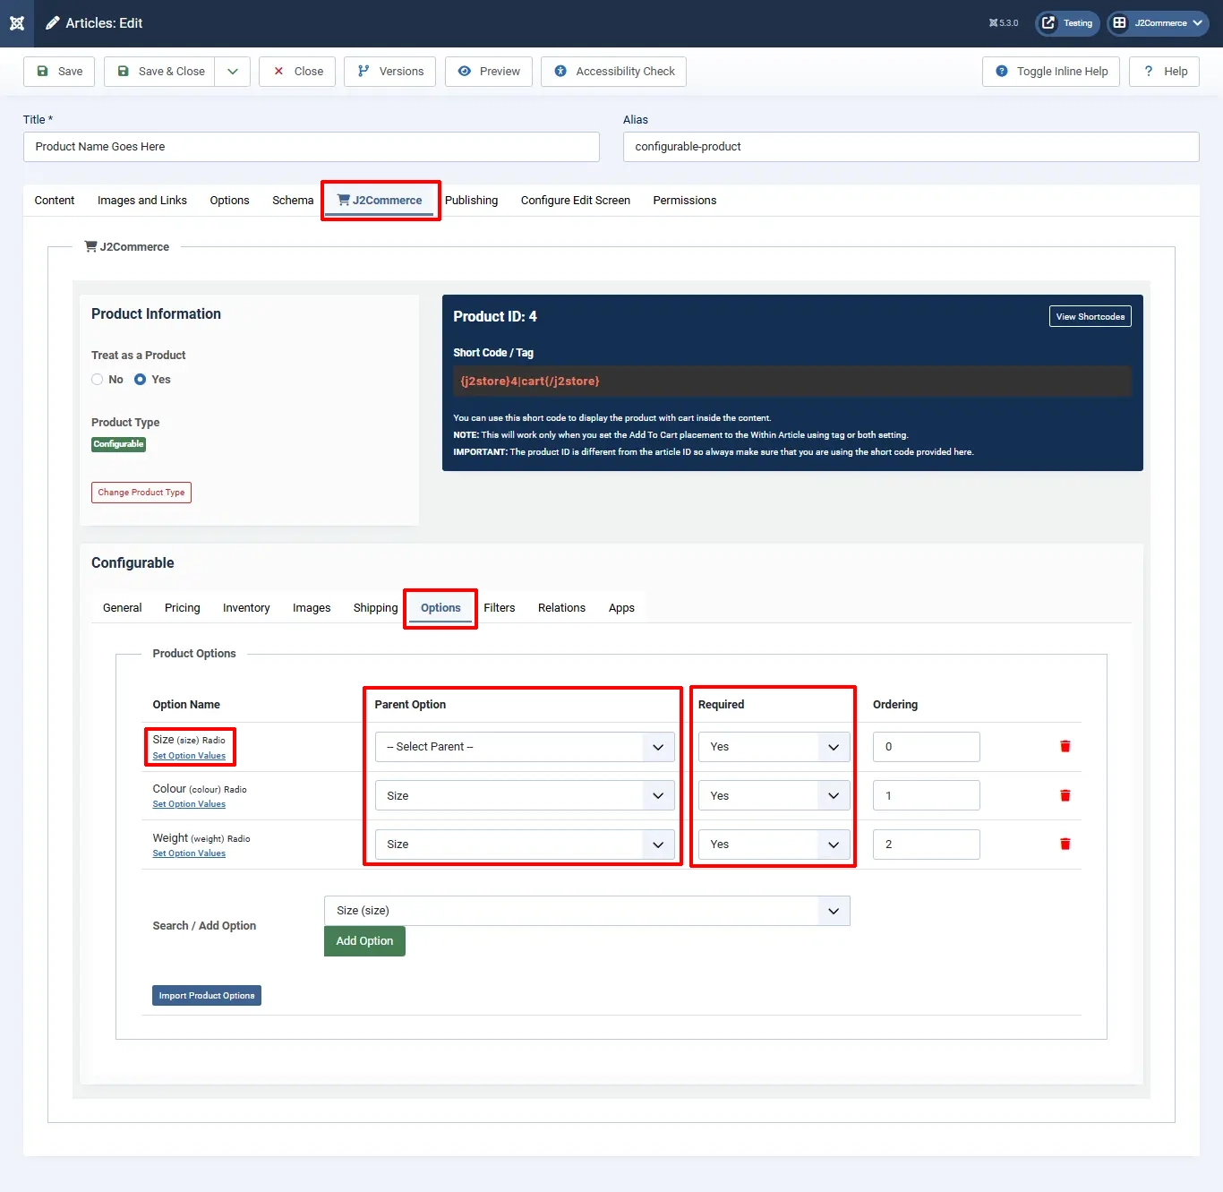Click the Ordering field with value 0
Viewport: 1223px width, 1192px height.
pos(927,747)
